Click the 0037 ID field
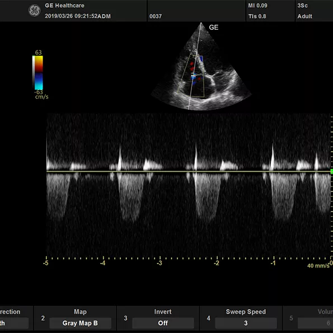 point(156,16)
